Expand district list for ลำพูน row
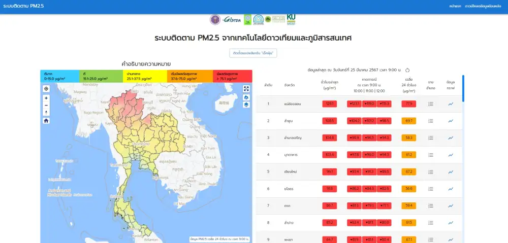 pos(430,121)
